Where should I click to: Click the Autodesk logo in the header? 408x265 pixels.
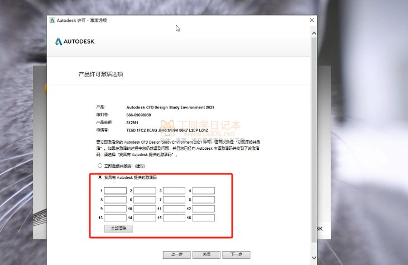[x=75, y=41]
